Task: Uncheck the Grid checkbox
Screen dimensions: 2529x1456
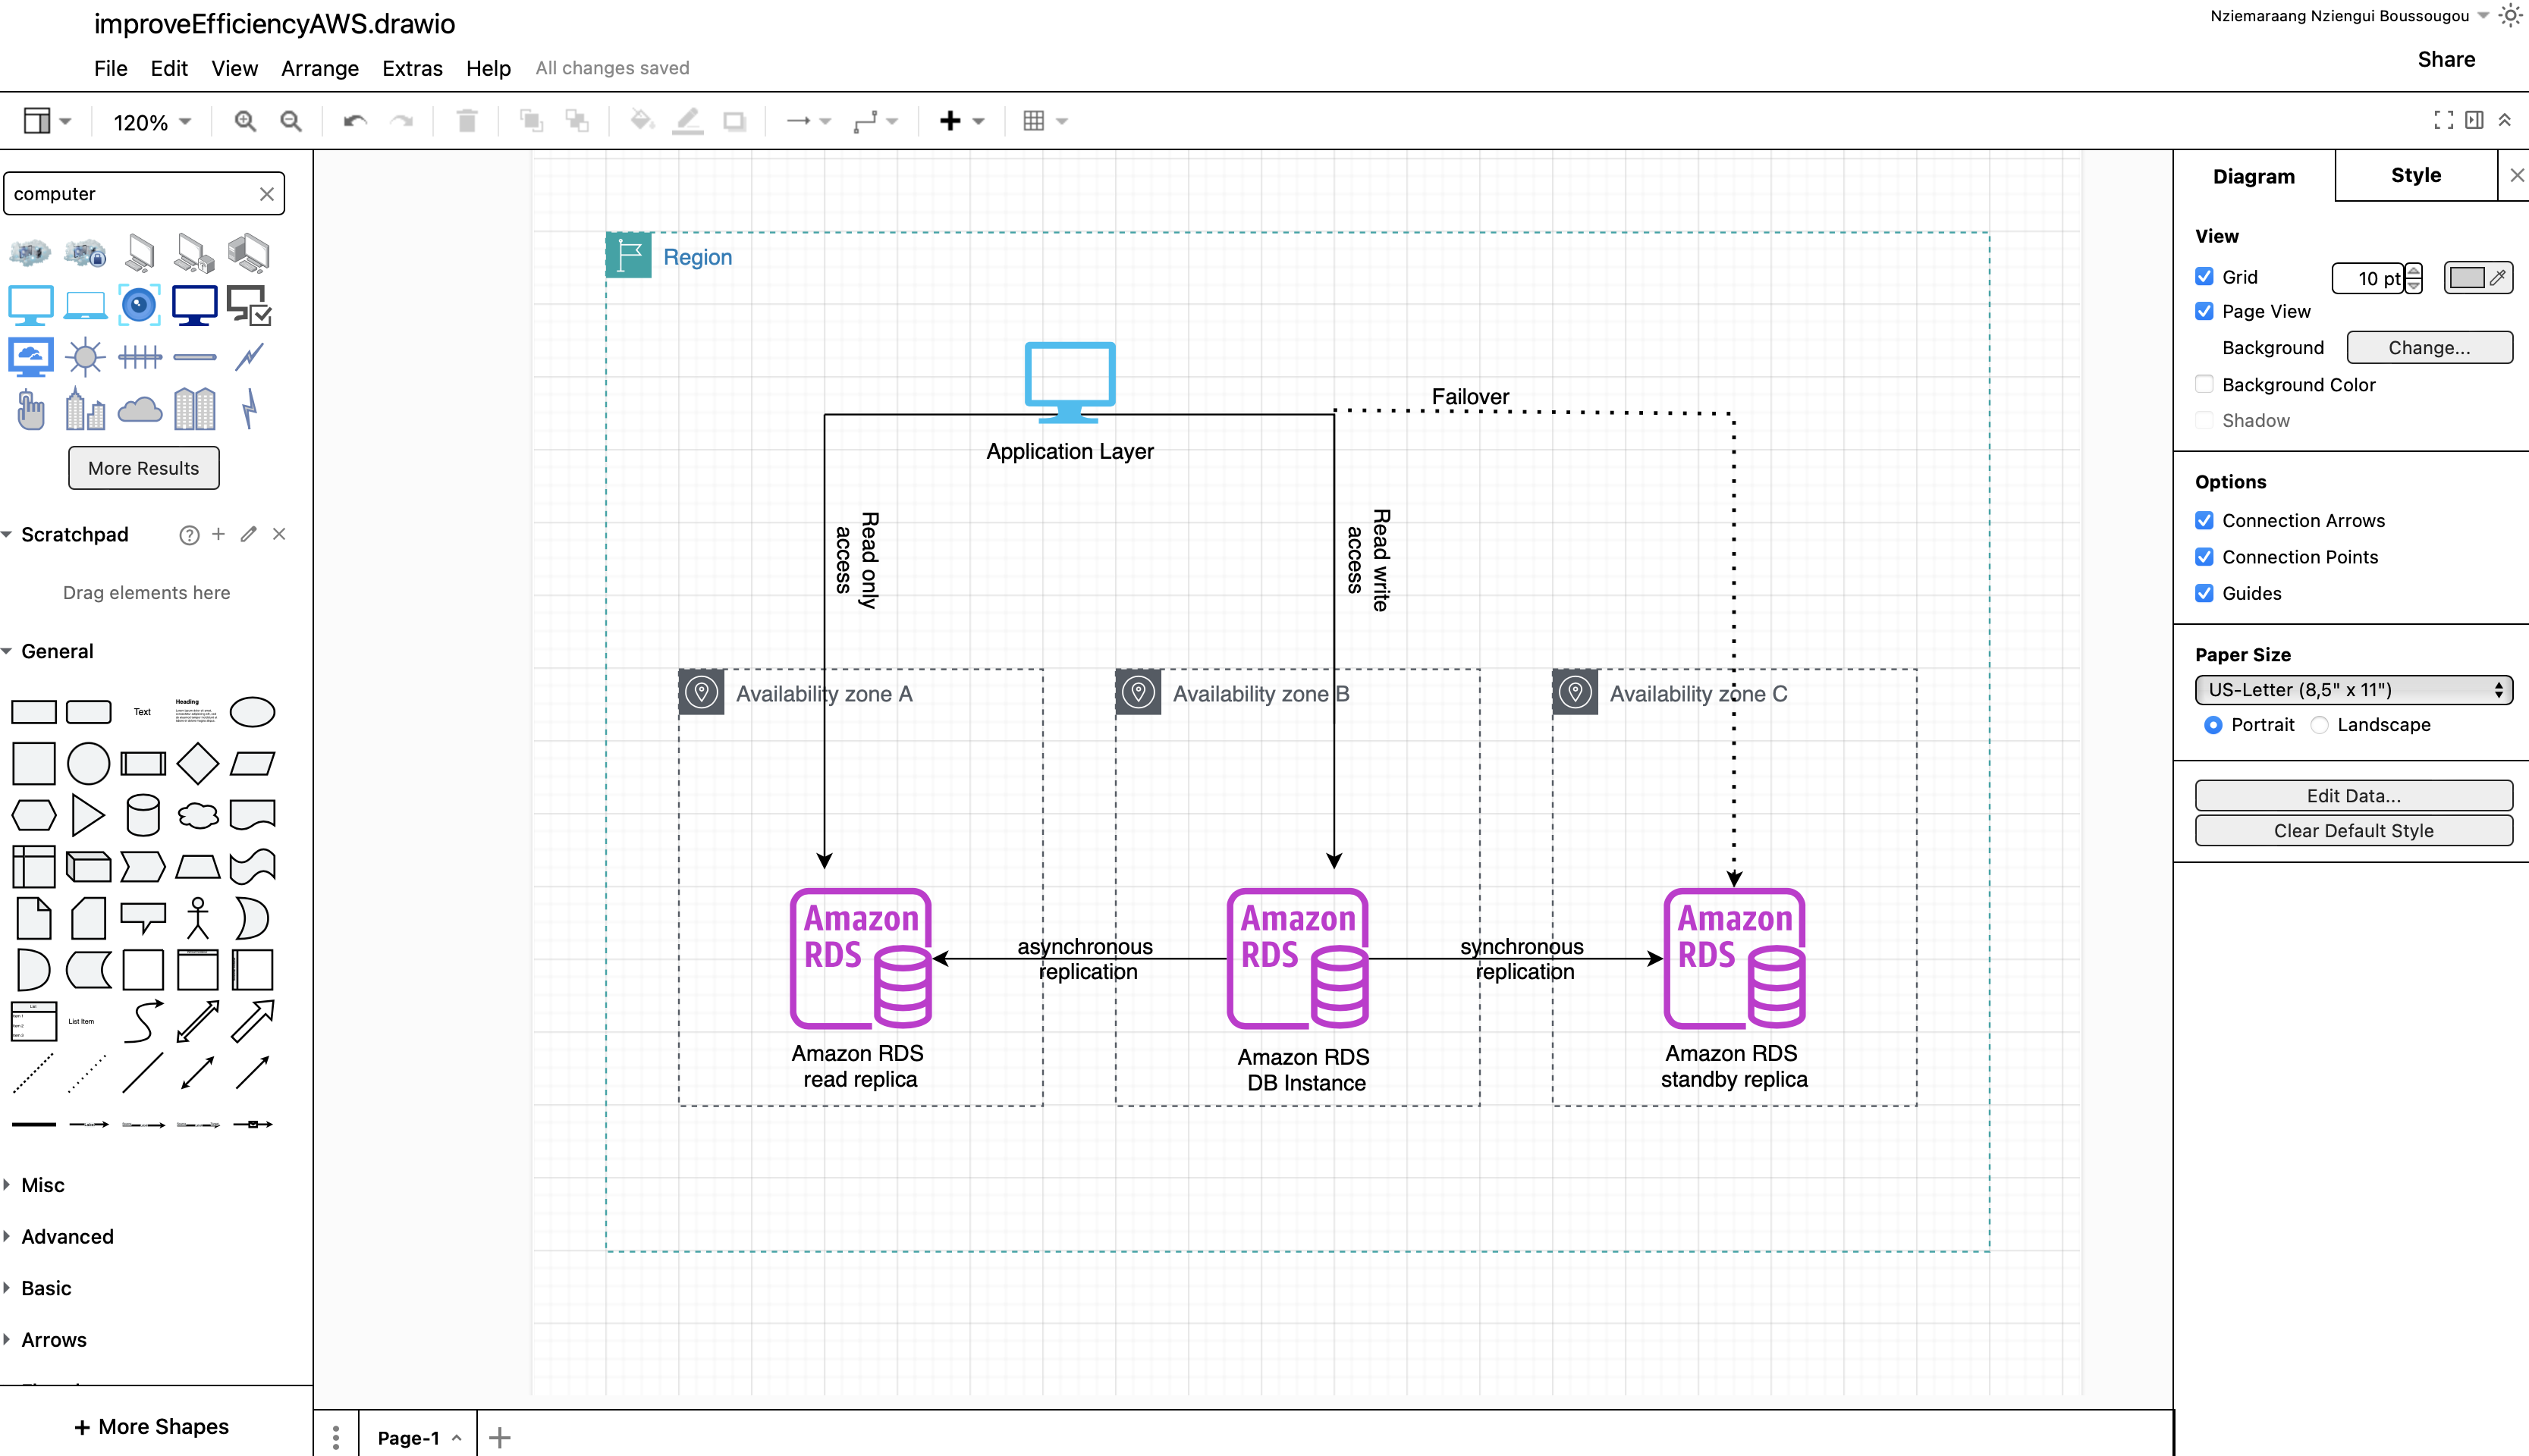Action: [2204, 276]
